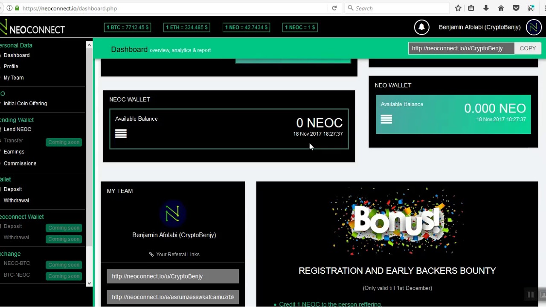Image resolution: width=546 pixels, height=307 pixels.
Task: Click the CryptoBenjy referral link box
Action: click(173, 276)
